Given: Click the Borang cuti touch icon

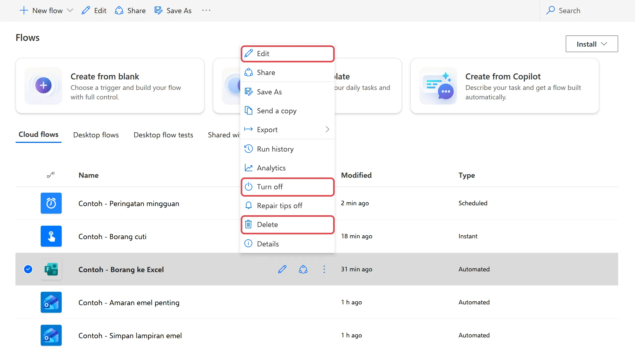Looking at the screenshot, I should click(51, 236).
